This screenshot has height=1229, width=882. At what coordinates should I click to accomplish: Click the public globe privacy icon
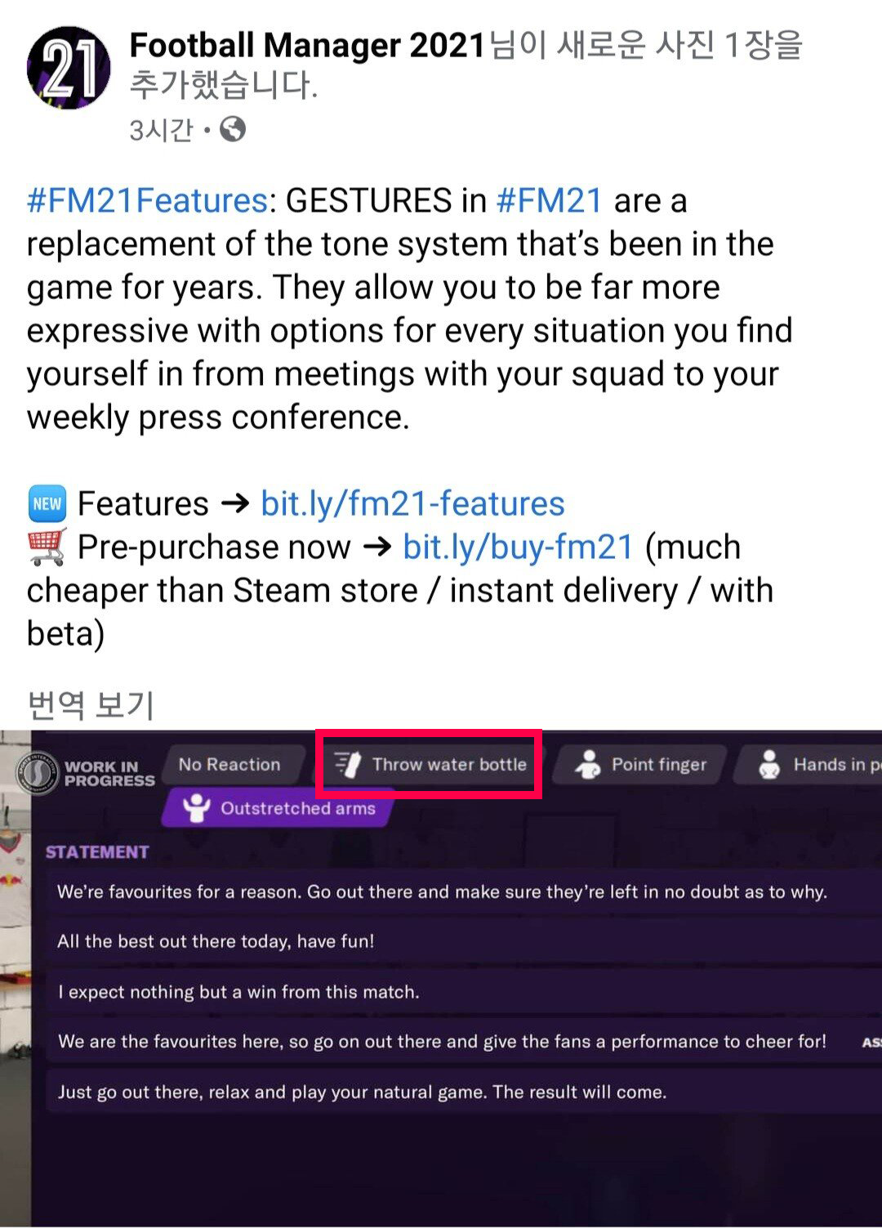(x=233, y=129)
